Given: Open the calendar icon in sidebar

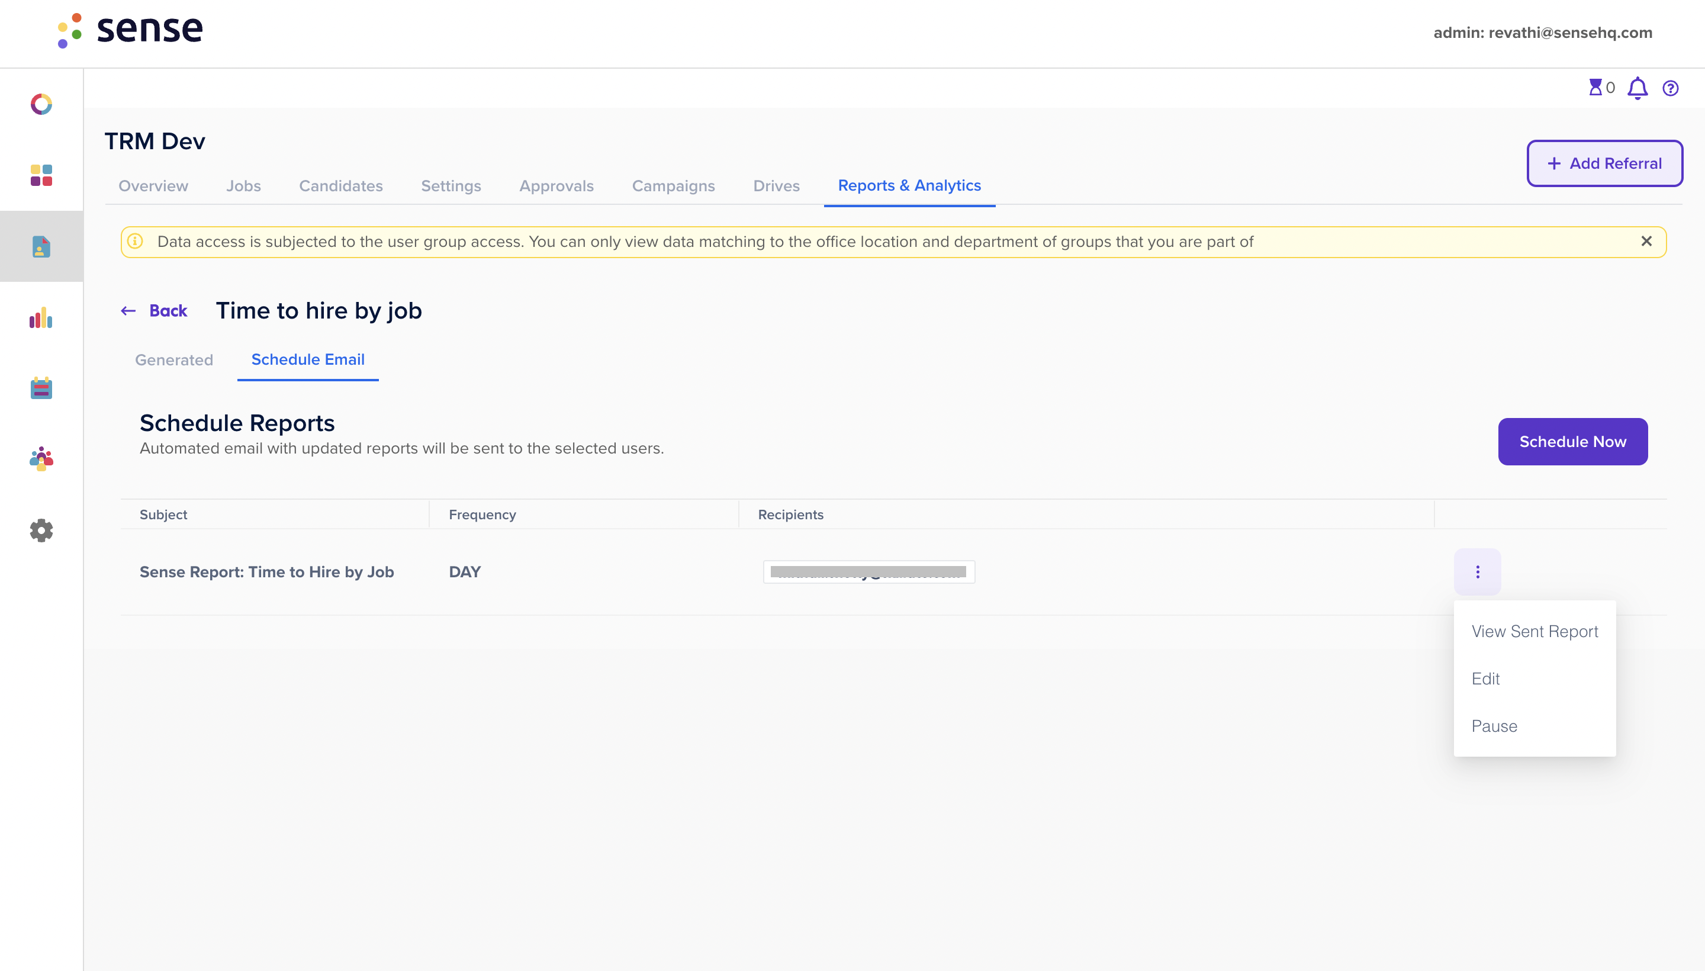Looking at the screenshot, I should point(41,388).
